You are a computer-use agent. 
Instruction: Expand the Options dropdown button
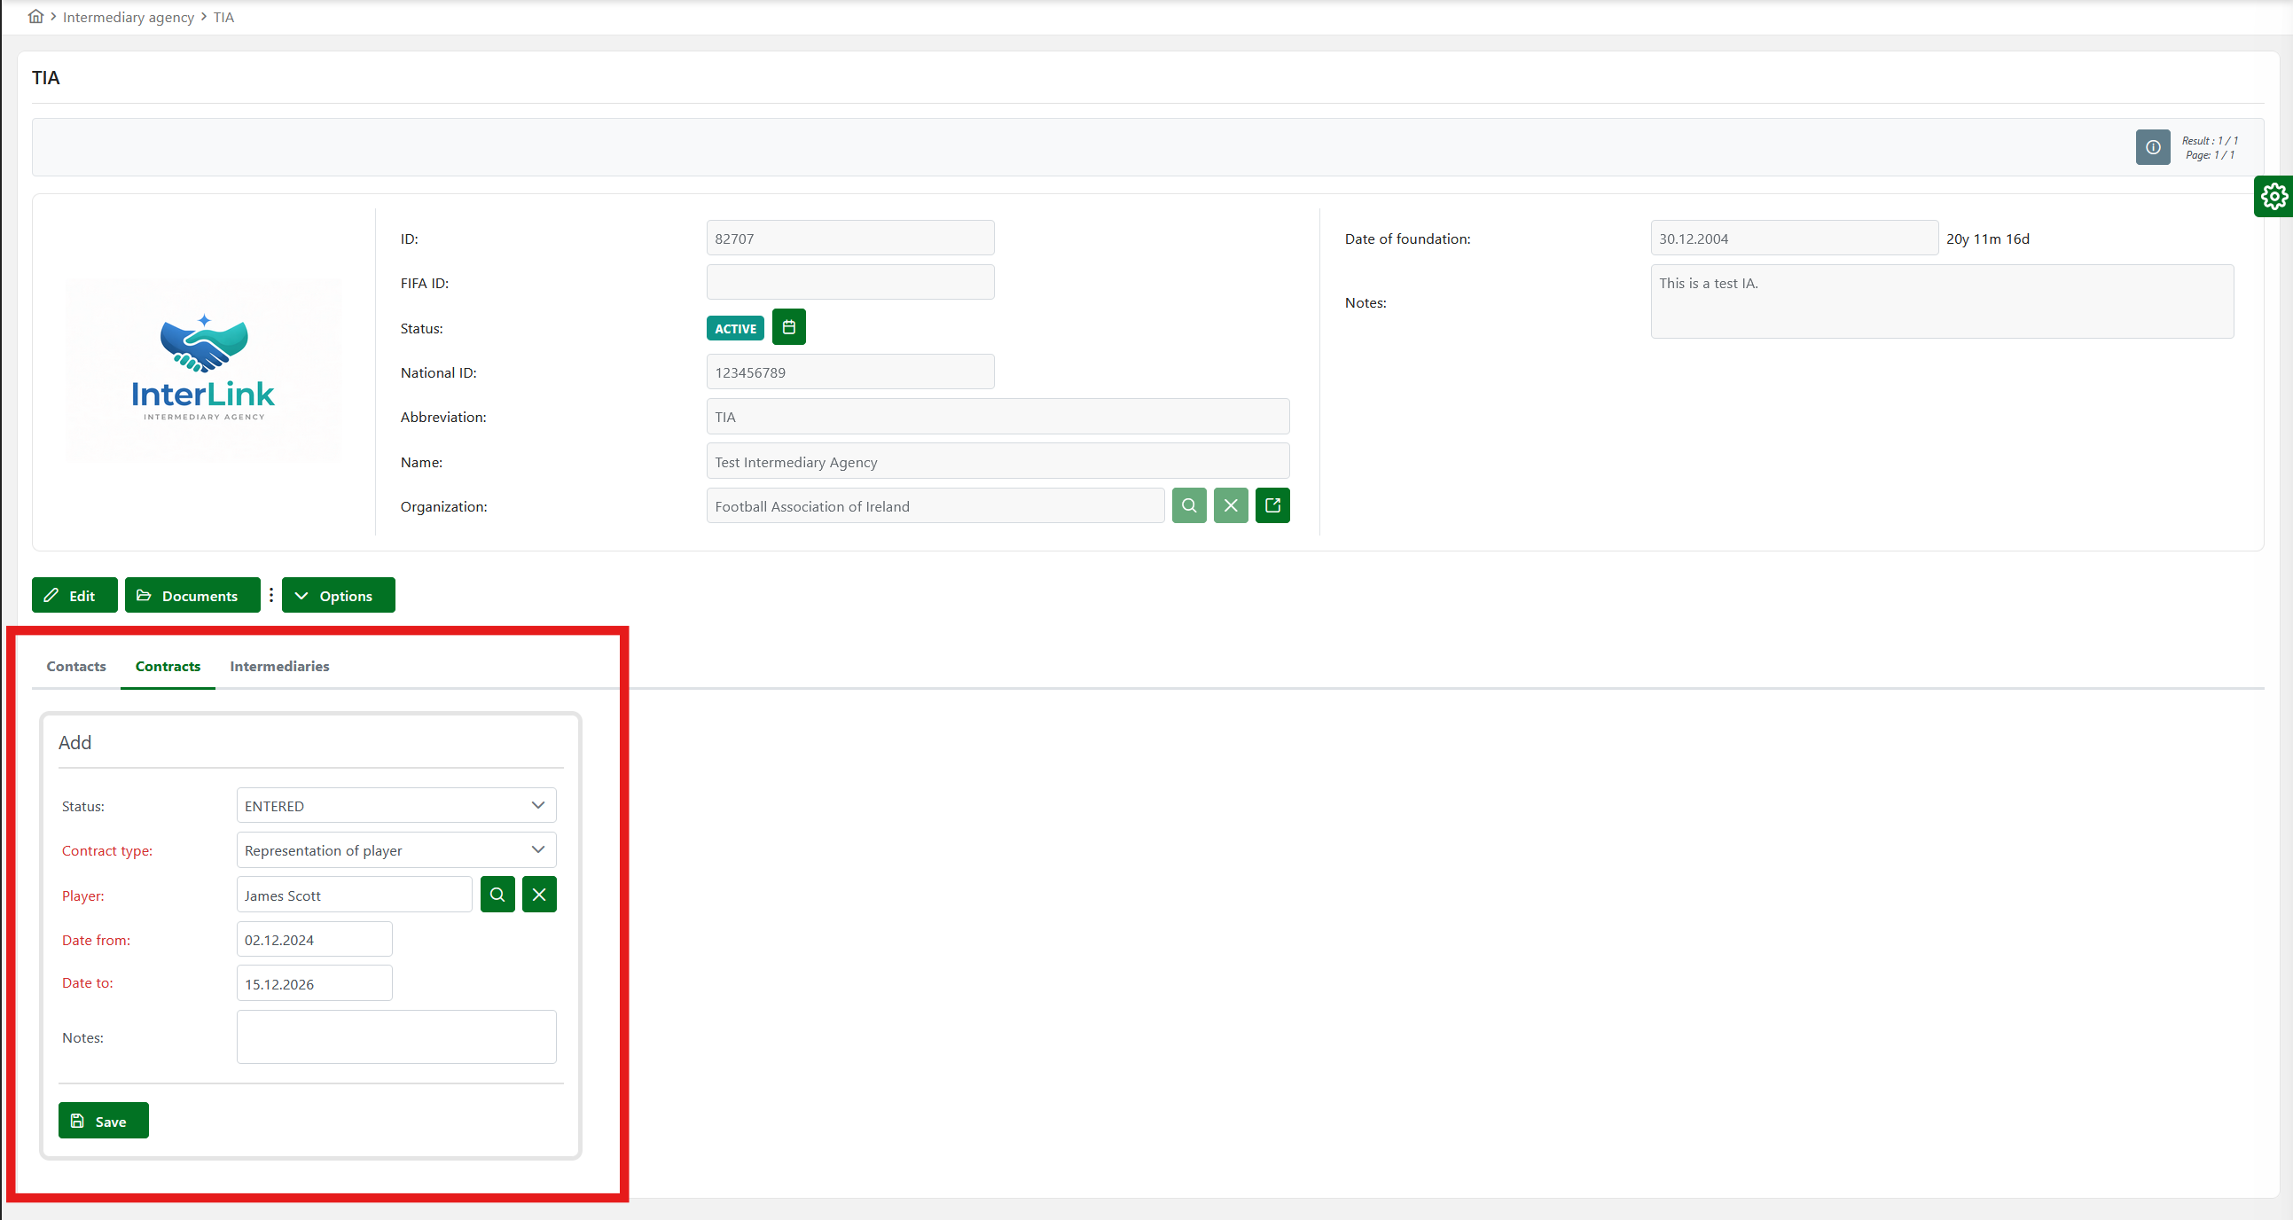point(338,595)
